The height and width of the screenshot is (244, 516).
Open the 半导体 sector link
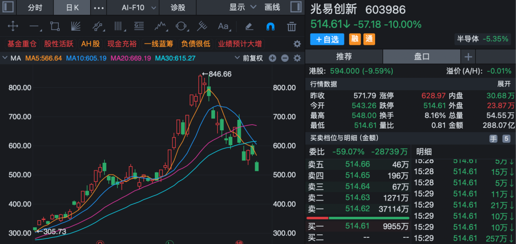tap(483, 39)
